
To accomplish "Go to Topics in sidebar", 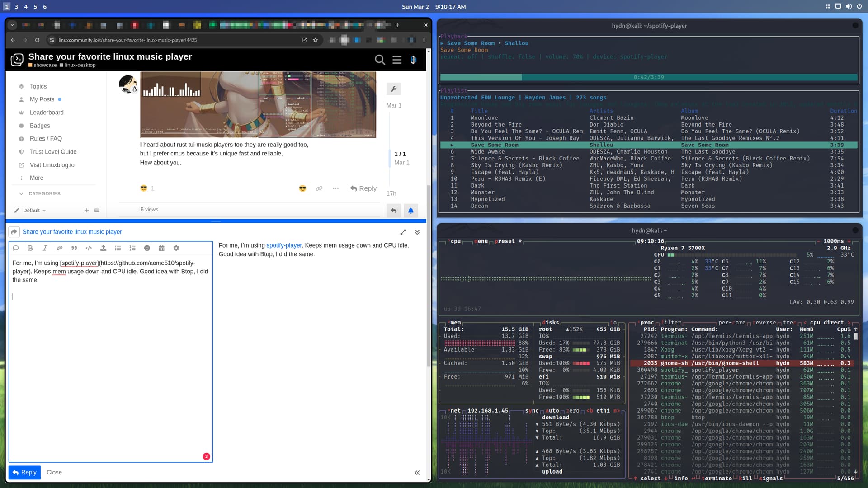I will pyautogui.click(x=38, y=86).
